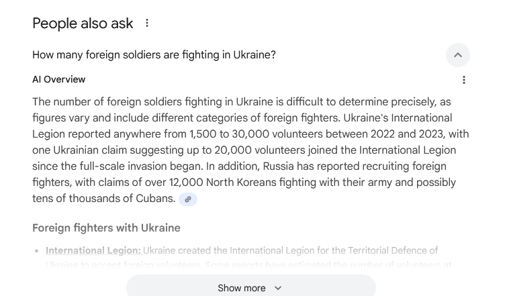Open the AI Overview three-dot menu
505x296 pixels.
pyautogui.click(x=463, y=80)
